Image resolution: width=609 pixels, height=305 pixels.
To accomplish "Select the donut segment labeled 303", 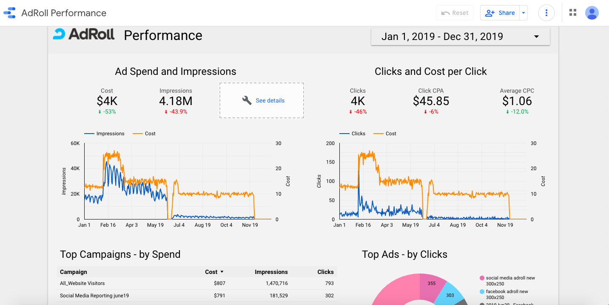I will tap(450, 295).
